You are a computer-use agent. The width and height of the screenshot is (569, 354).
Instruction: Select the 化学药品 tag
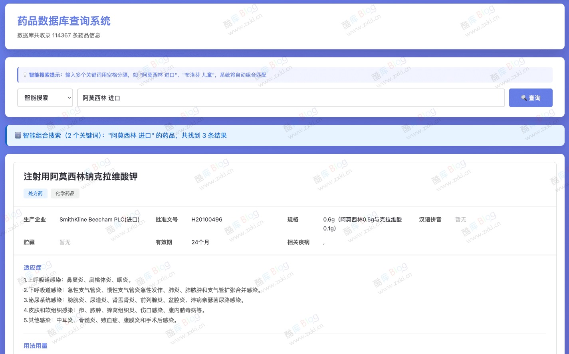[x=65, y=193]
